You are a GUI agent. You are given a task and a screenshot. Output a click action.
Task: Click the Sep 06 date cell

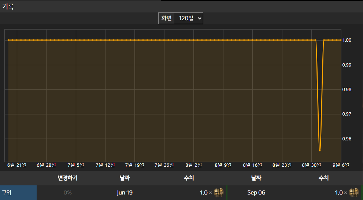click(256, 193)
